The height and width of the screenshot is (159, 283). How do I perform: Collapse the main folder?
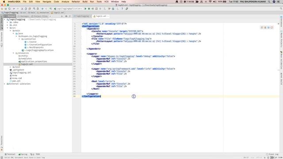tap(10, 30)
